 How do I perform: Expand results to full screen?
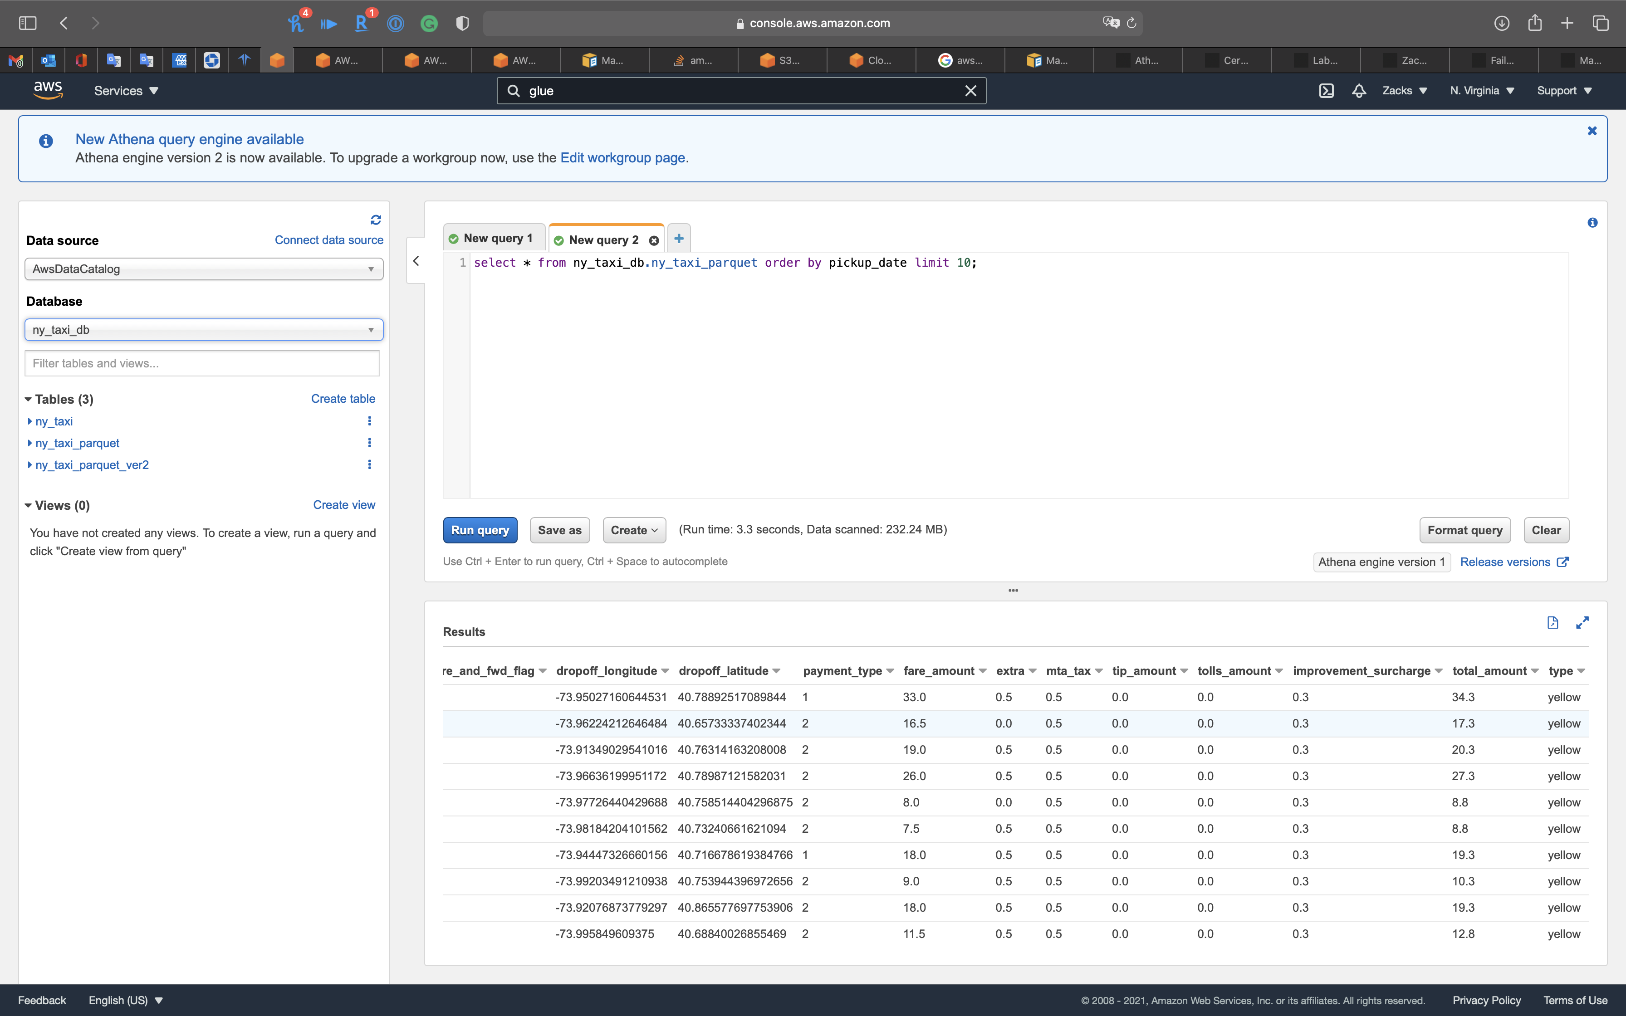[x=1582, y=623]
